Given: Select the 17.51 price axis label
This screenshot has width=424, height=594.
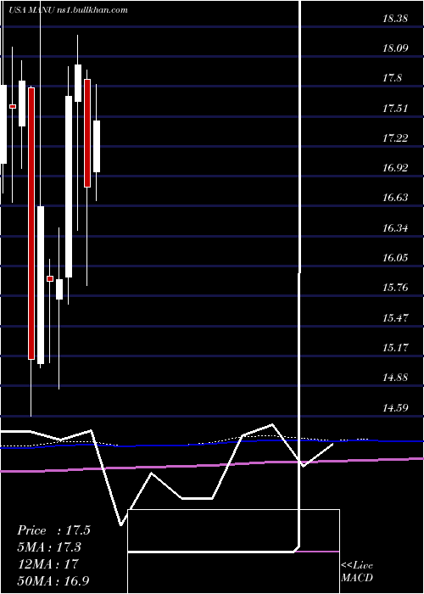Looking at the screenshot, I should 395,109.
